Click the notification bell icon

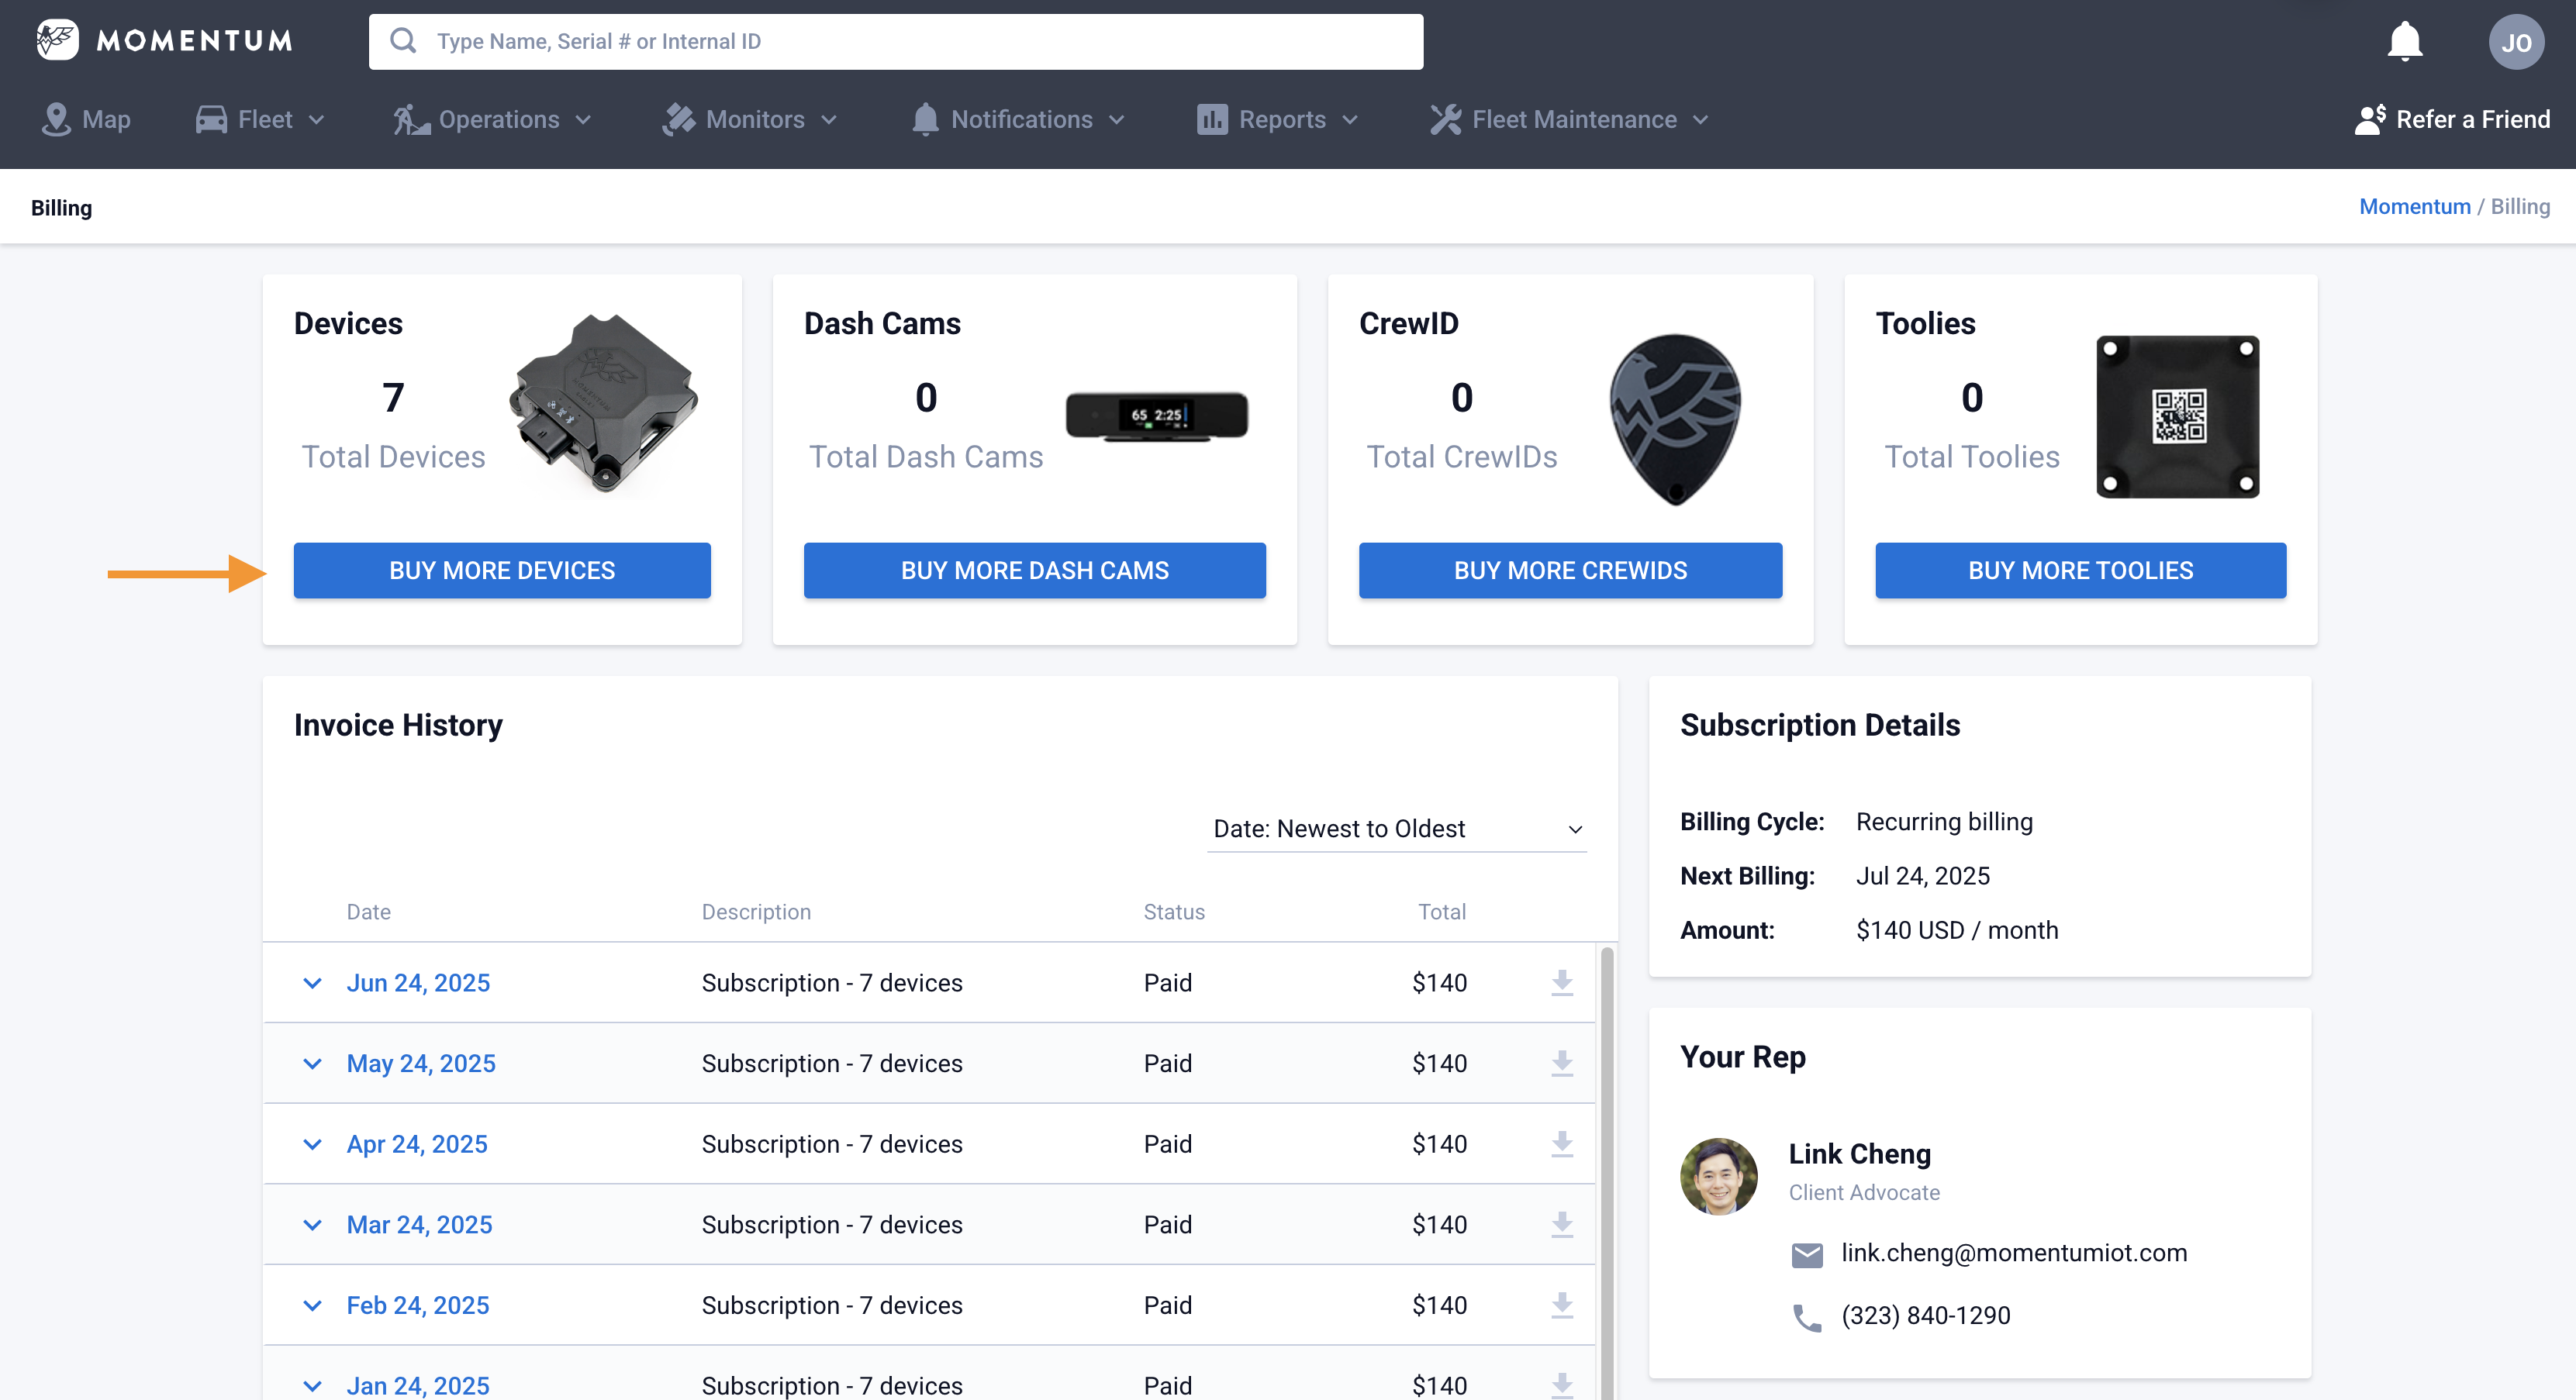[x=2404, y=42]
